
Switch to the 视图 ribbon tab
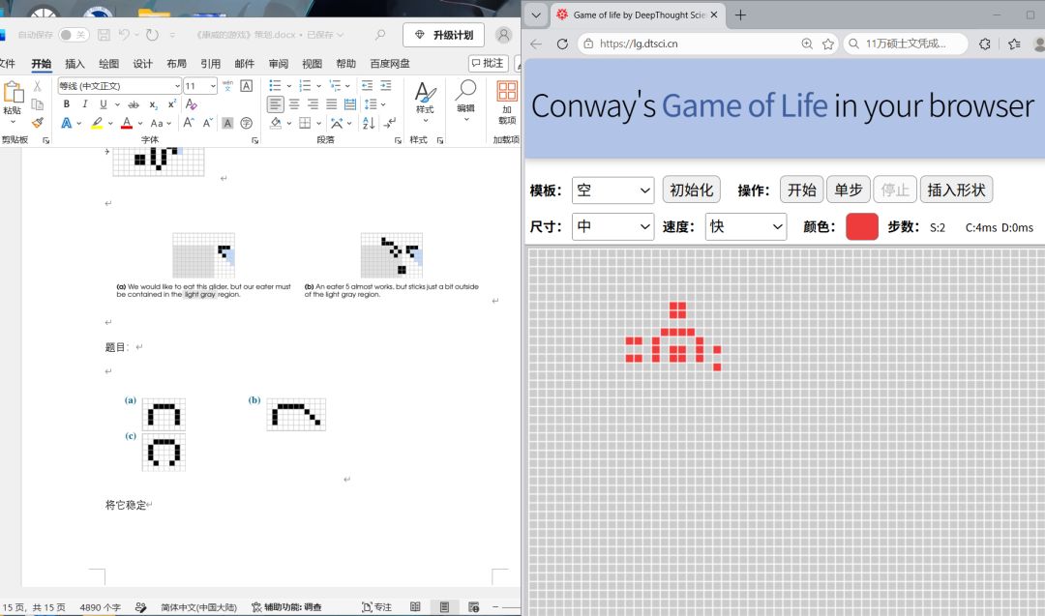[312, 63]
